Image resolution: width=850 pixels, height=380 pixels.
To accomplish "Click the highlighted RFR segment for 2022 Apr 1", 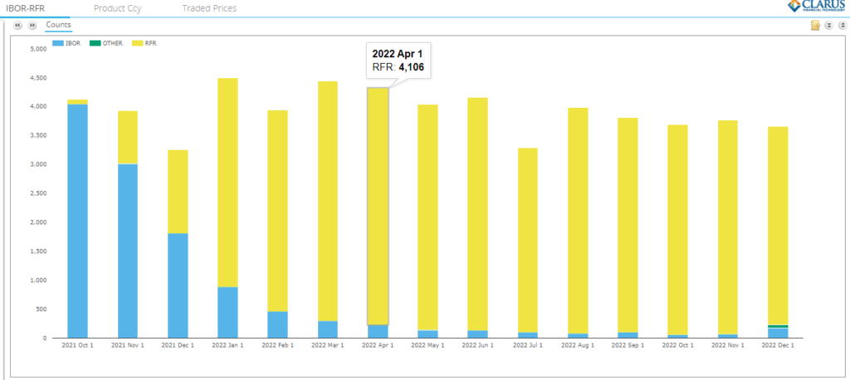I will [378, 206].
